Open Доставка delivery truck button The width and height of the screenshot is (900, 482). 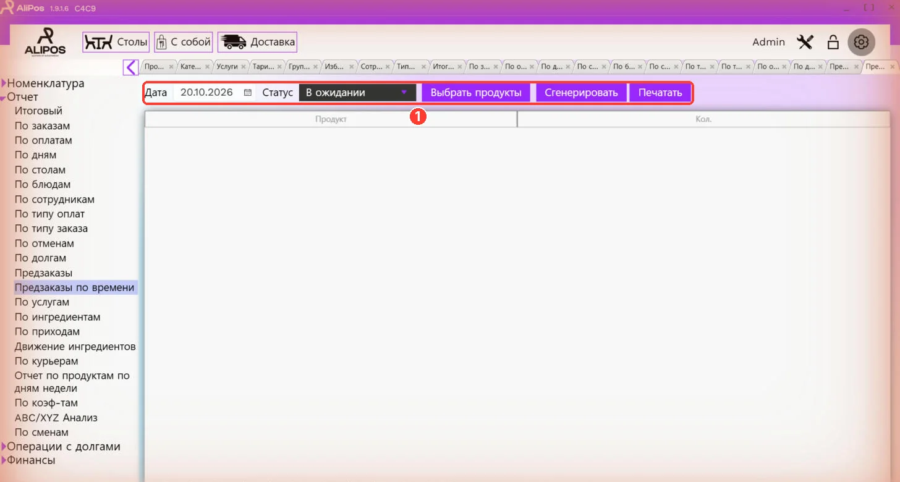pyautogui.click(x=257, y=42)
